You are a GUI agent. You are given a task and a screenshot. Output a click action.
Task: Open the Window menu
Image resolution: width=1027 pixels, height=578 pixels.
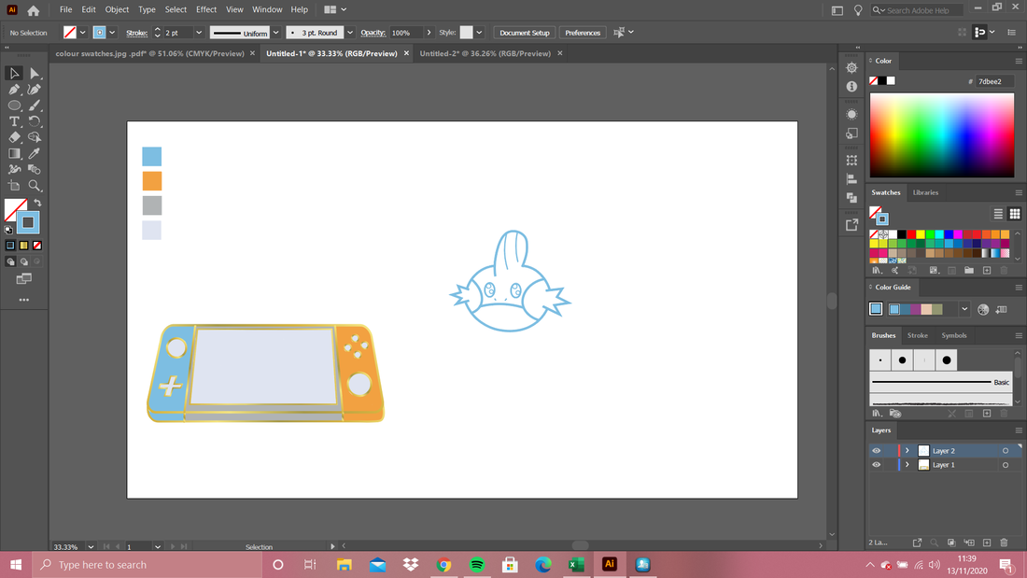pos(267,10)
